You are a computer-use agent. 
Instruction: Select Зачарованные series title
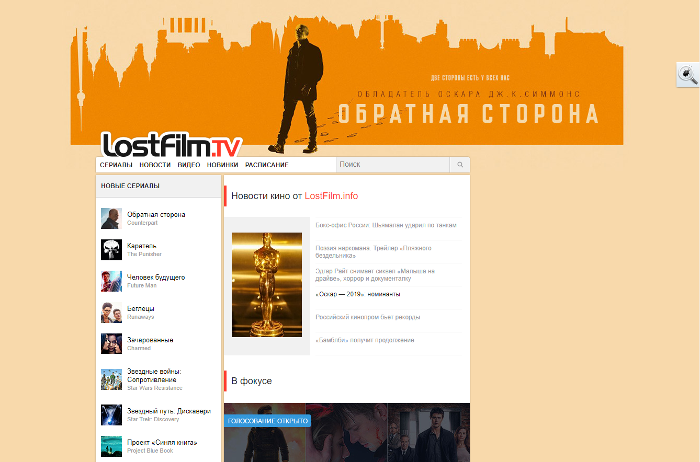pyautogui.click(x=150, y=340)
